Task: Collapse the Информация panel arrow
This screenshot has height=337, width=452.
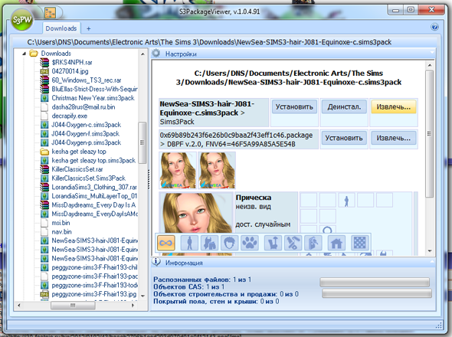Action: (x=432, y=261)
